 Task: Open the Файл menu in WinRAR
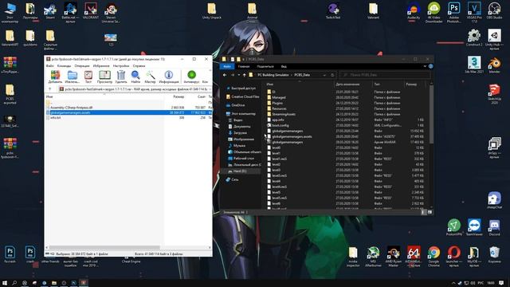[49, 65]
